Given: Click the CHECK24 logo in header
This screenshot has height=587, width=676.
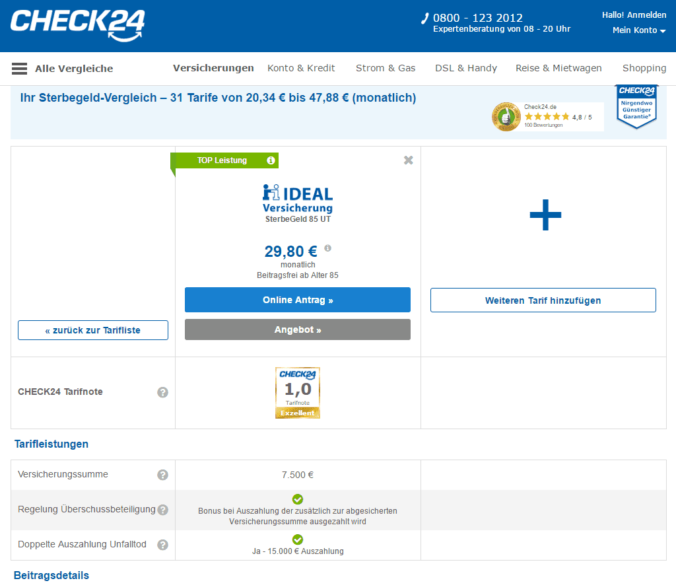Looking at the screenshot, I should (77, 25).
